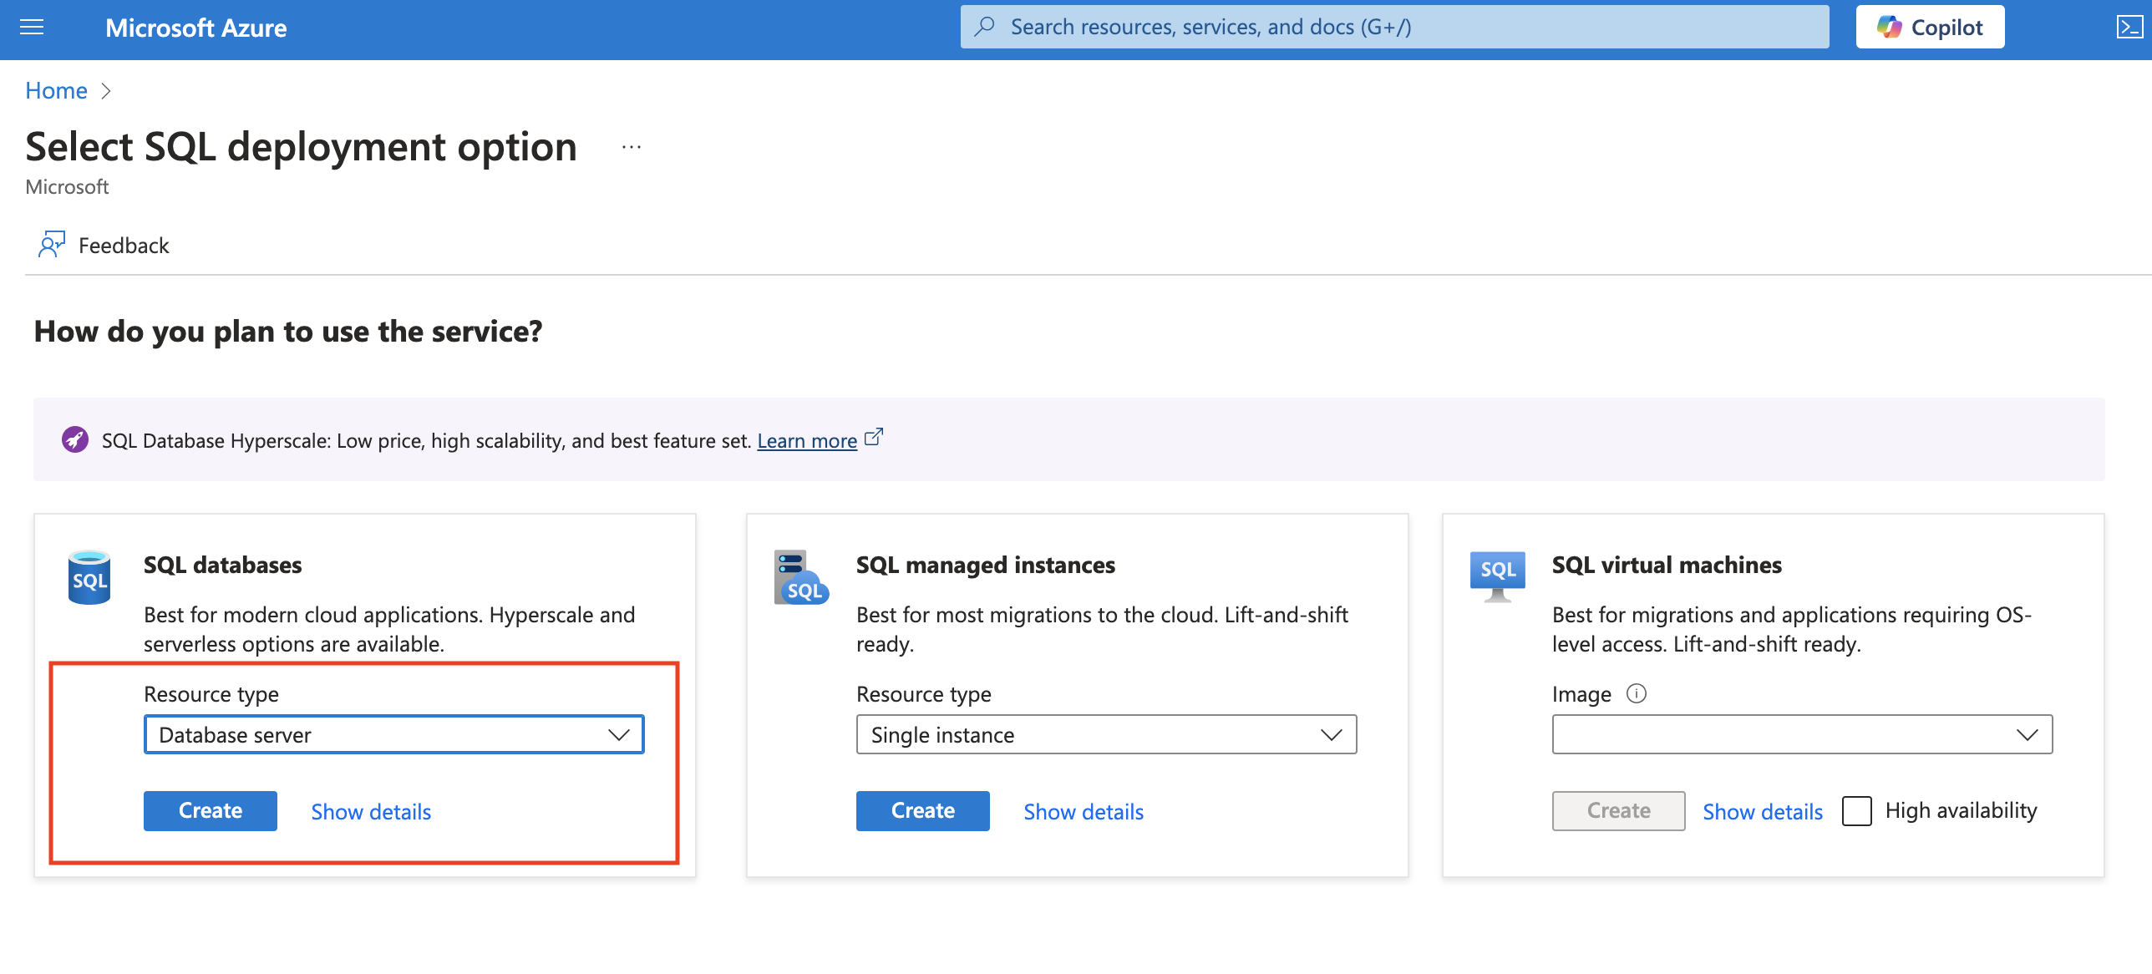Click the 'Best for modern cloud applications' description
The height and width of the screenshot is (974, 2152).
tap(389, 629)
